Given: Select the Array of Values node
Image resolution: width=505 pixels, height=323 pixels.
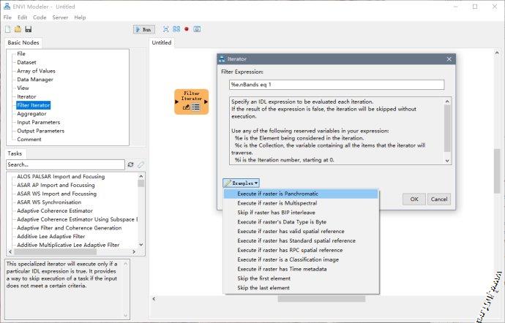Looking at the screenshot, I should (x=36, y=71).
